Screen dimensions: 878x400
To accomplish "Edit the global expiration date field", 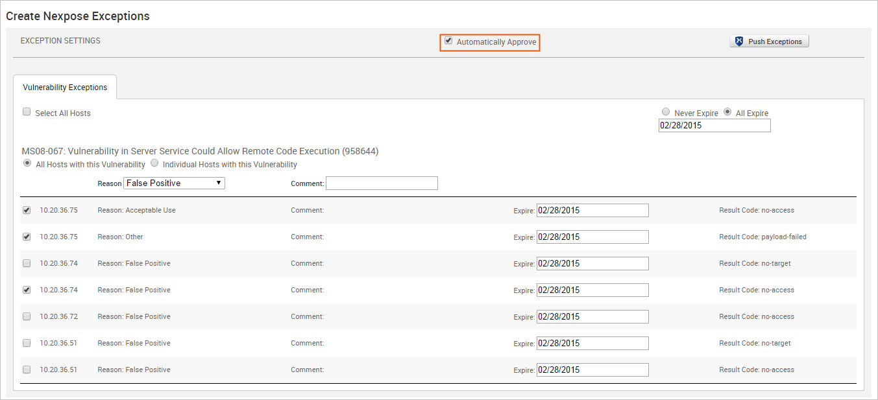I will point(714,126).
